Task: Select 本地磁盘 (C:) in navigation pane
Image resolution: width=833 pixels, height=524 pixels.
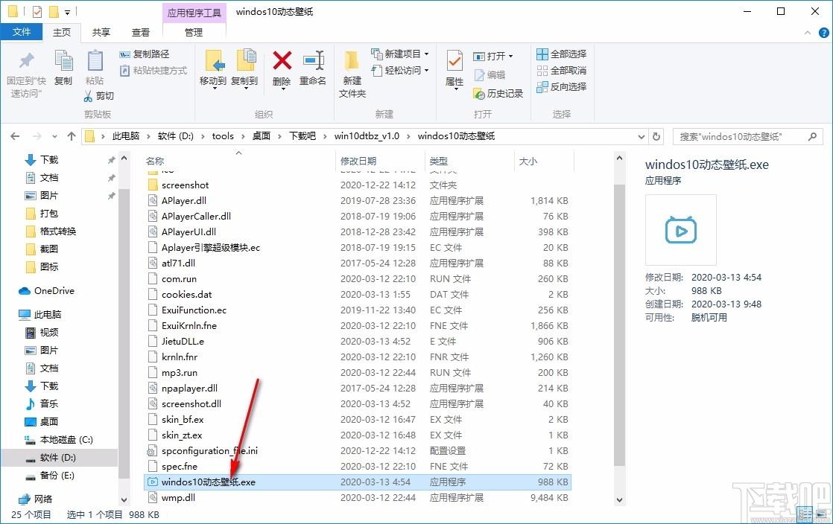Action: pyautogui.click(x=66, y=440)
